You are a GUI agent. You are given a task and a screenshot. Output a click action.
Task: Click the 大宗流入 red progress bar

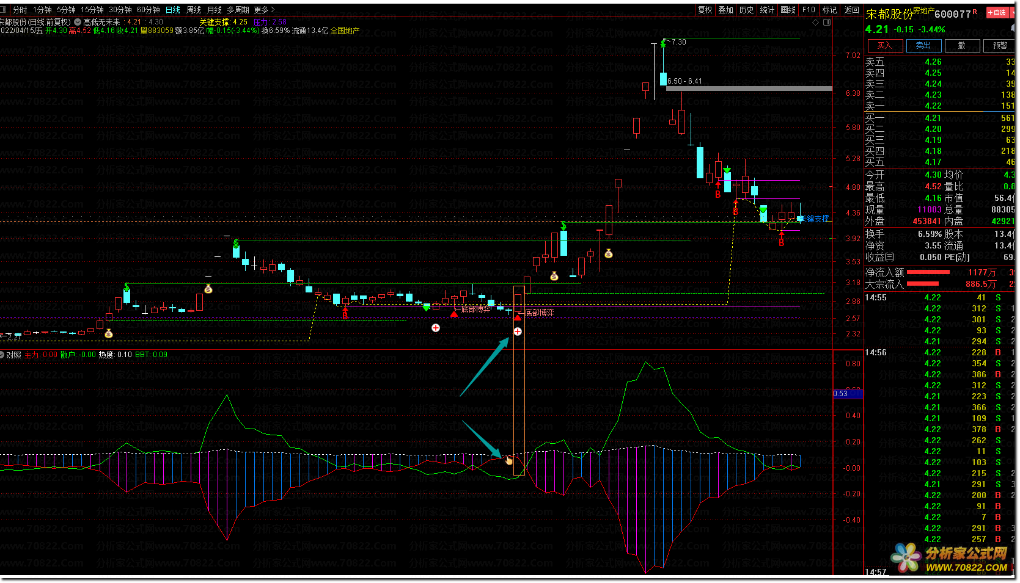point(923,284)
